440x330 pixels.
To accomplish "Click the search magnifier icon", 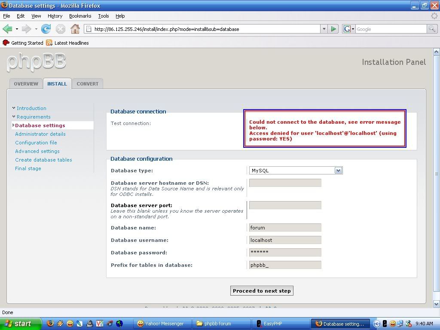I will pyautogui.click(x=432, y=29).
